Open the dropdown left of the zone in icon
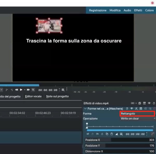The height and width of the screenshot is (154, 156). tap(1, 90)
